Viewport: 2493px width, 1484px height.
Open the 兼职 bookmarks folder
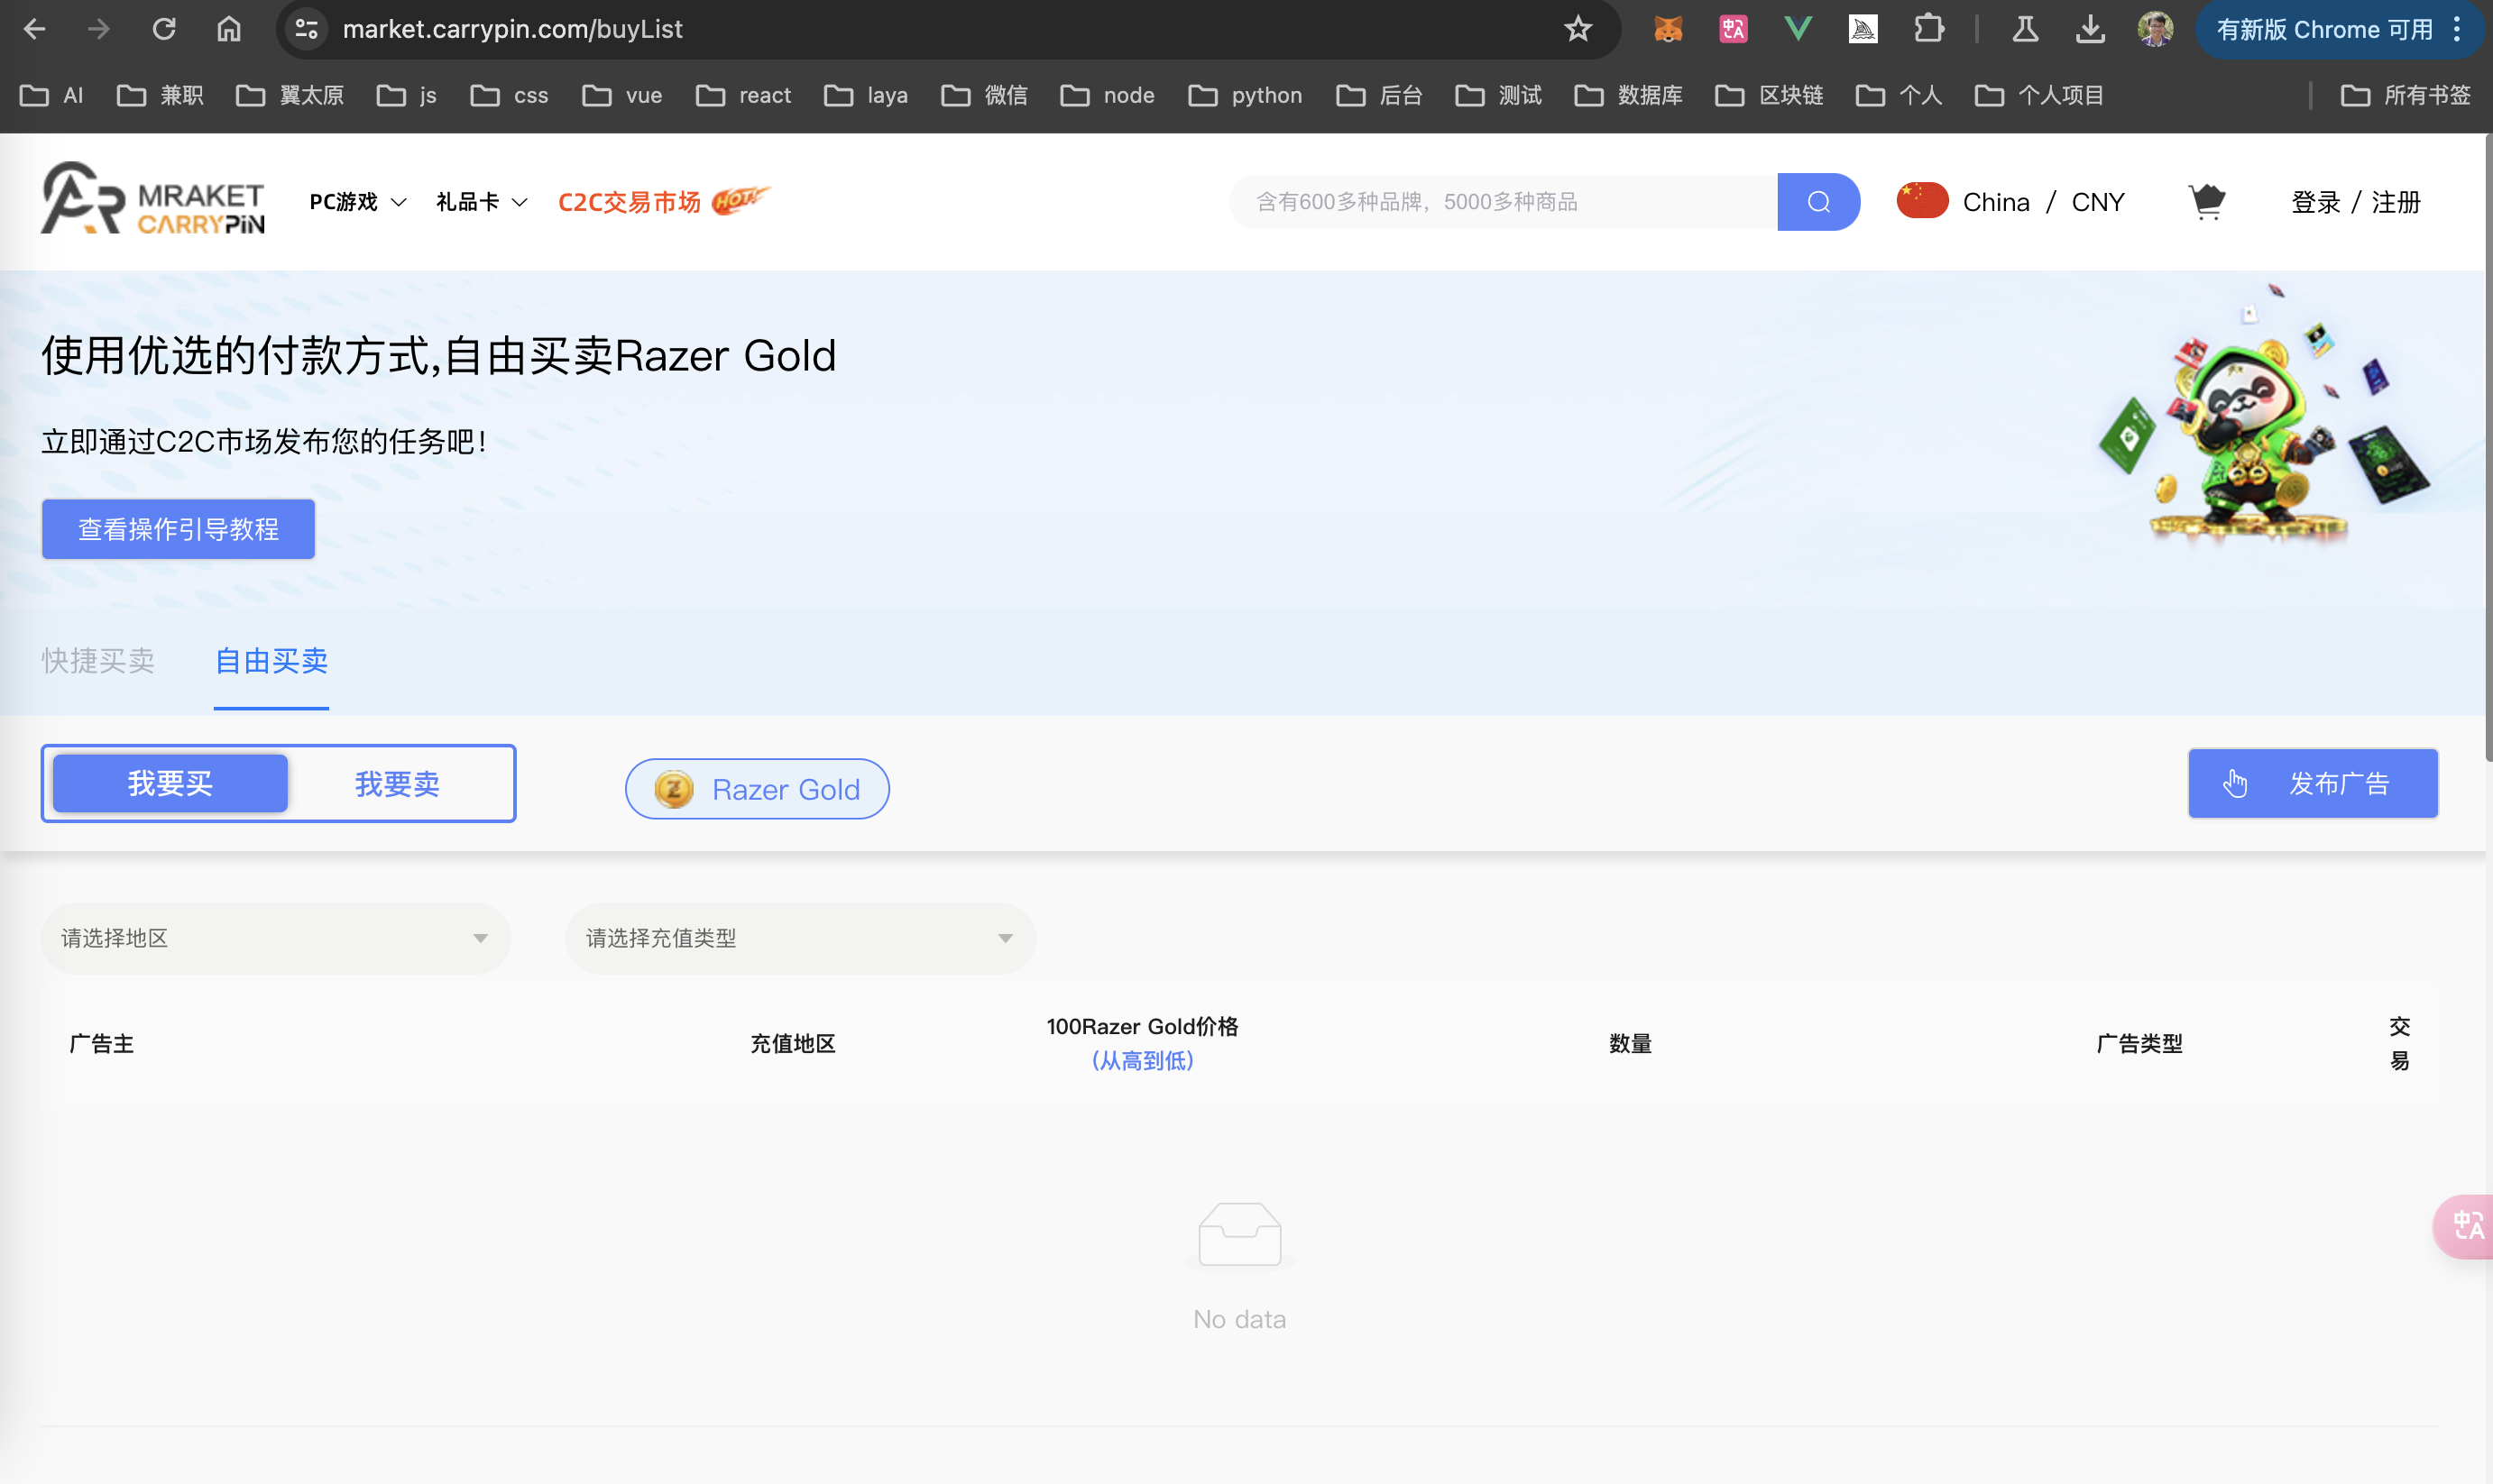pos(160,95)
